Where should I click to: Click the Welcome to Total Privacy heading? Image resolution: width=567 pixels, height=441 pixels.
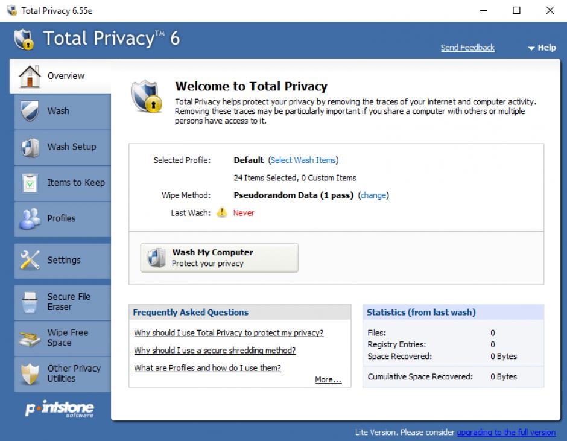point(252,86)
